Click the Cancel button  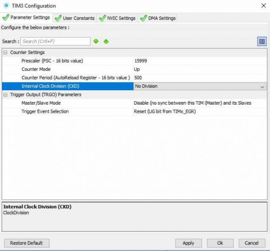tap(252, 243)
